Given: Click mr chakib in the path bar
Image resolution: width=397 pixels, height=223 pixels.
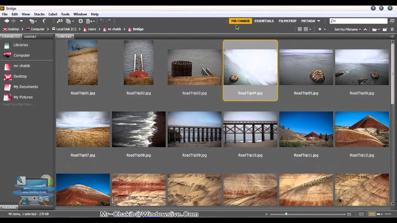Looking at the screenshot, I should pyautogui.click(x=114, y=29).
